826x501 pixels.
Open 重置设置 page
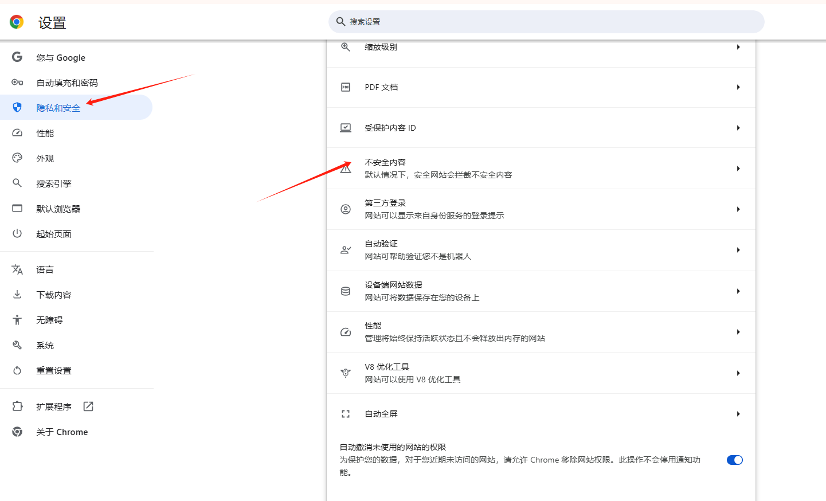[76, 370]
